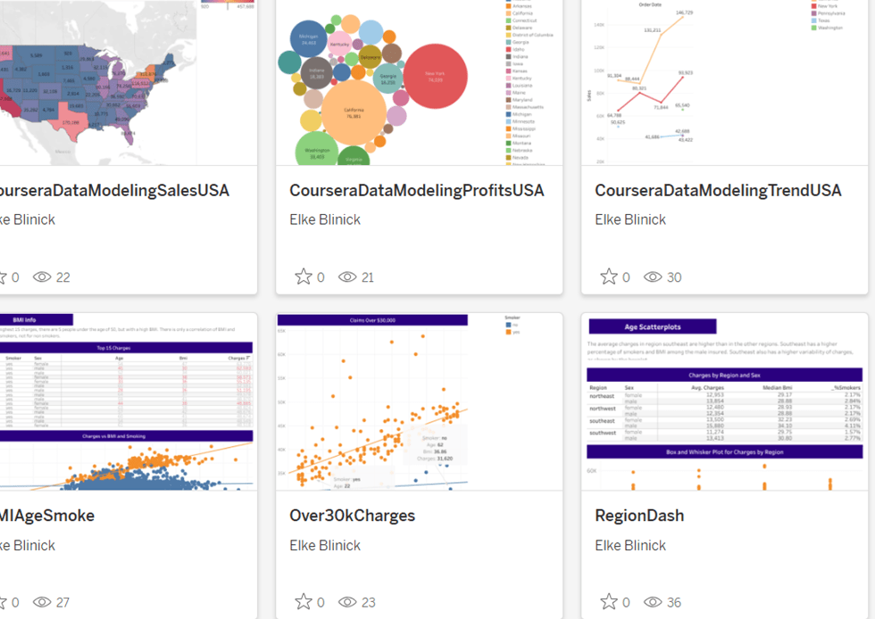Click the 36 view count on RegionDash
This screenshot has height=619, width=875.
(x=674, y=602)
